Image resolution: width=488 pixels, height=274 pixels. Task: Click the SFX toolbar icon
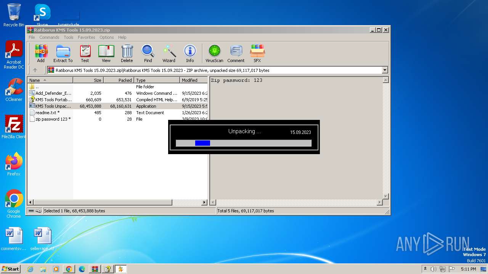pyautogui.click(x=257, y=53)
